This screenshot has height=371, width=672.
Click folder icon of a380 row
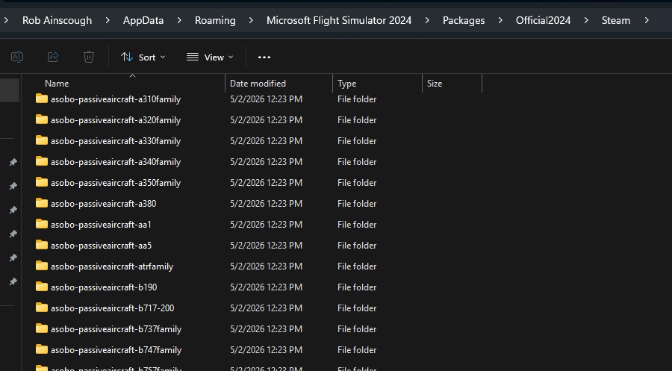pyautogui.click(x=42, y=203)
